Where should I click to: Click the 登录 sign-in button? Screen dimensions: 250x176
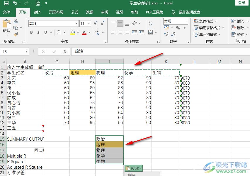pyautogui.click(x=242, y=3)
